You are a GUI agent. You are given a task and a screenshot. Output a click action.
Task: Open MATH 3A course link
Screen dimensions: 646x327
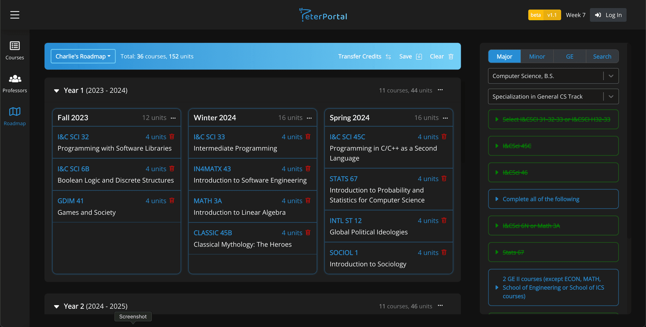point(208,201)
